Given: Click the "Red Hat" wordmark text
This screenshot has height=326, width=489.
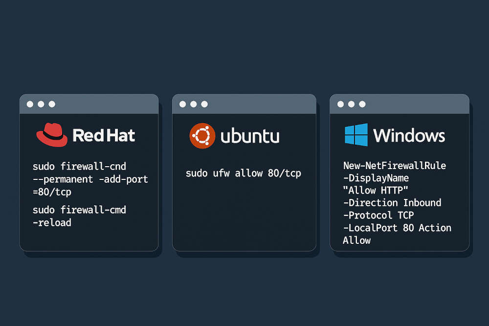Looking at the screenshot, I should (104, 135).
